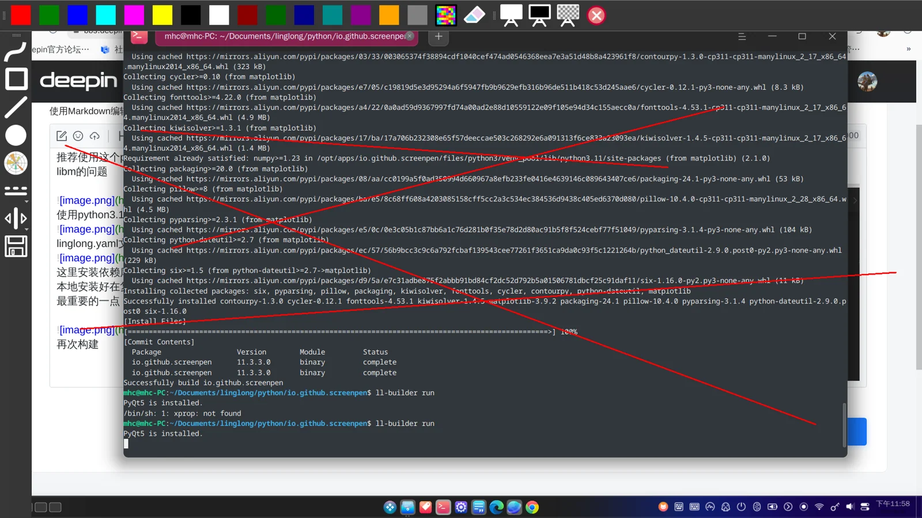Screen dimensions: 922x518
Task: Open the user avatar in the forum header
Action: (867, 82)
